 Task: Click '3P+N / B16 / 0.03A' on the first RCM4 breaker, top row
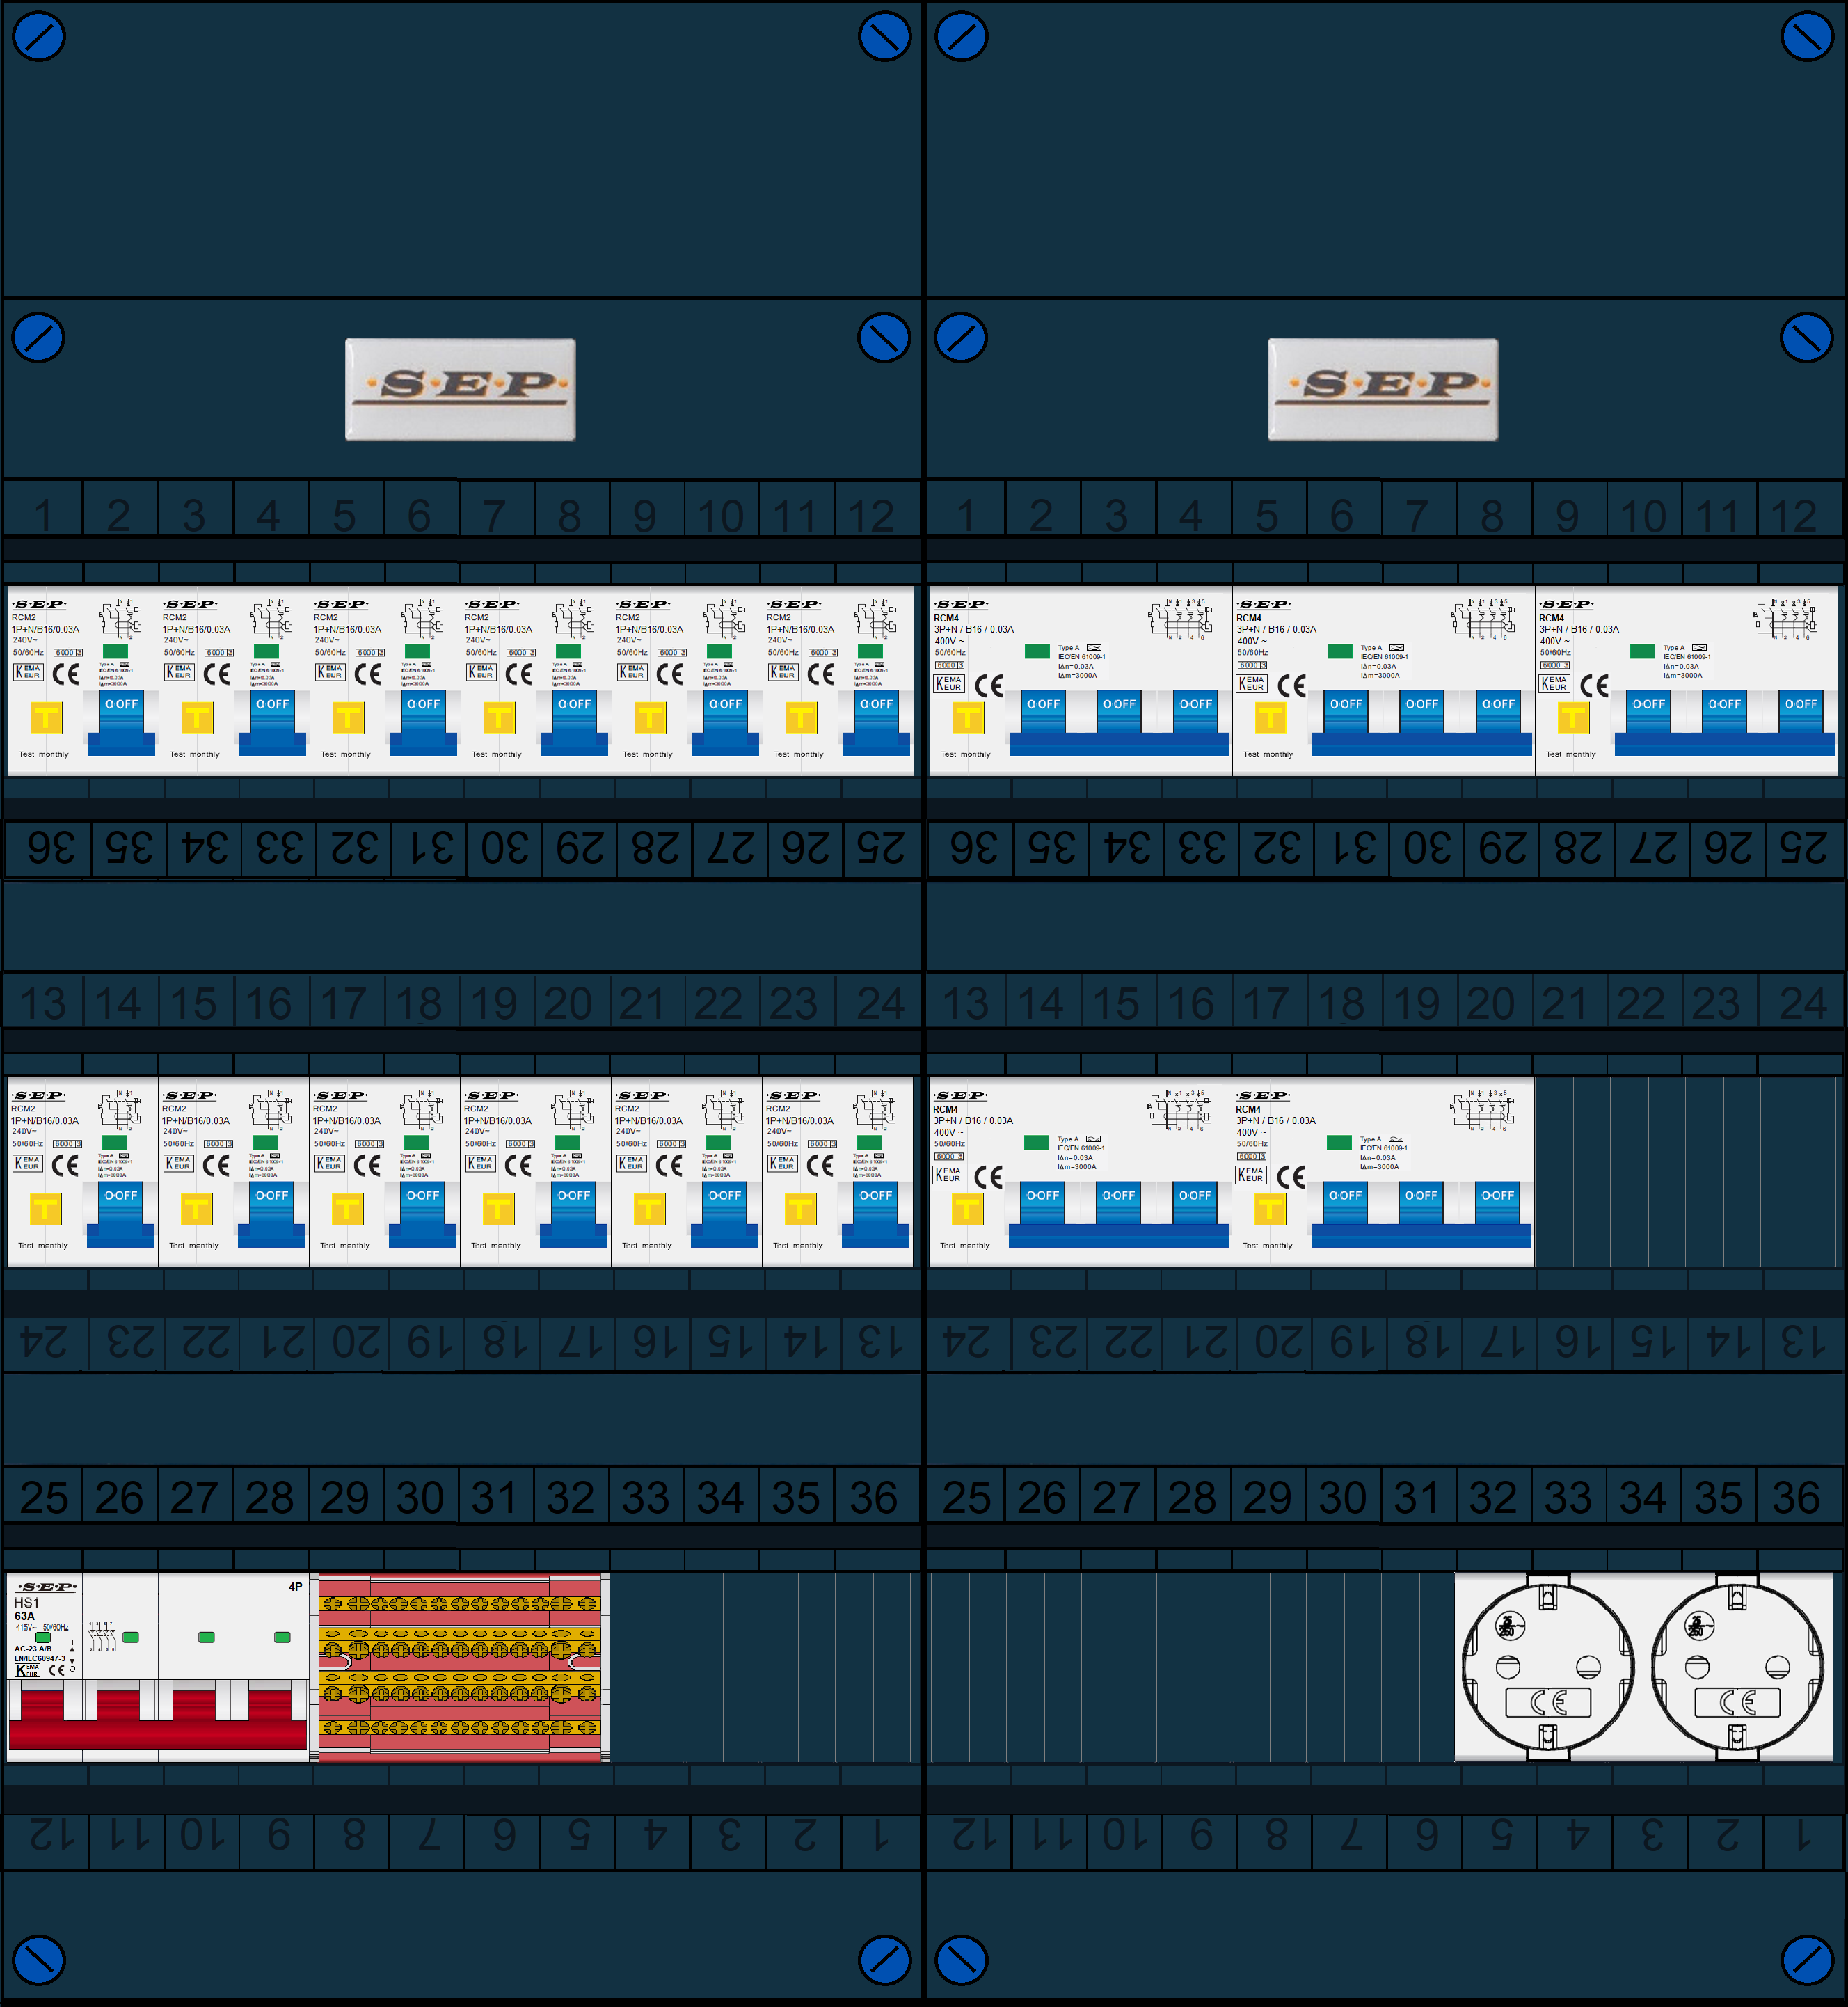click(x=974, y=629)
